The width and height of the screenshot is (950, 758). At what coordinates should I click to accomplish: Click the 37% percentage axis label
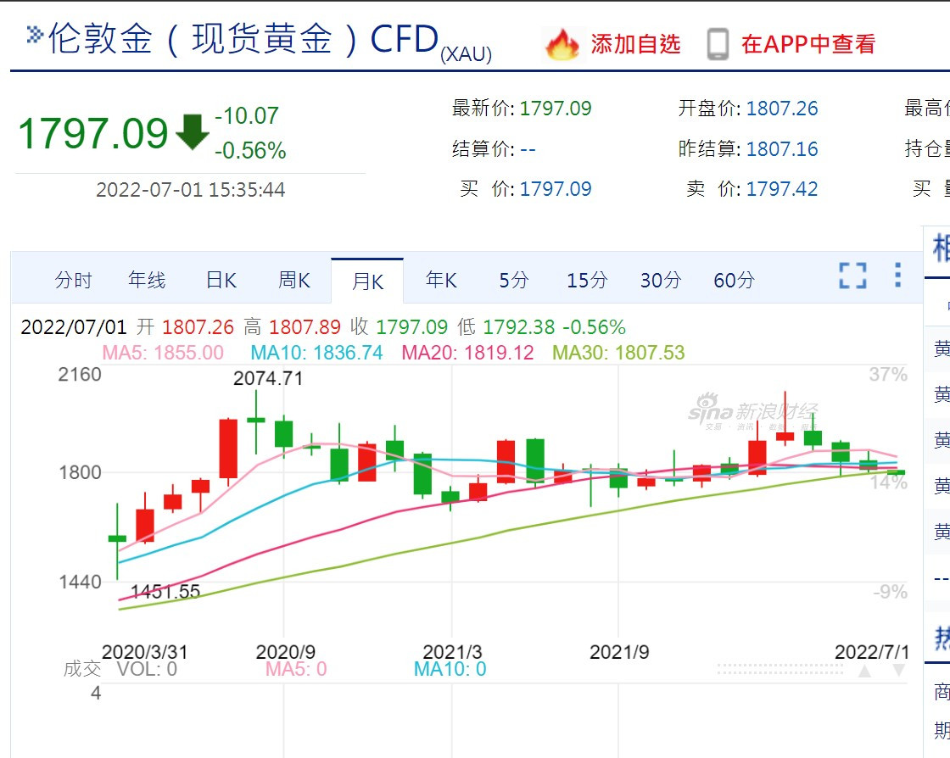tap(887, 375)
